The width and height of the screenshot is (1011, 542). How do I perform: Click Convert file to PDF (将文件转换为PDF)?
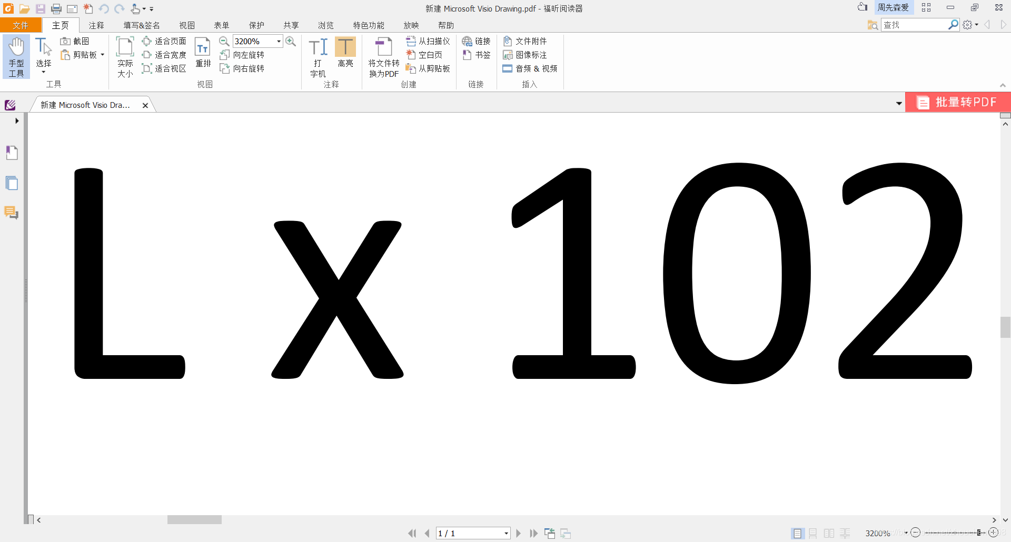[384, 57]
